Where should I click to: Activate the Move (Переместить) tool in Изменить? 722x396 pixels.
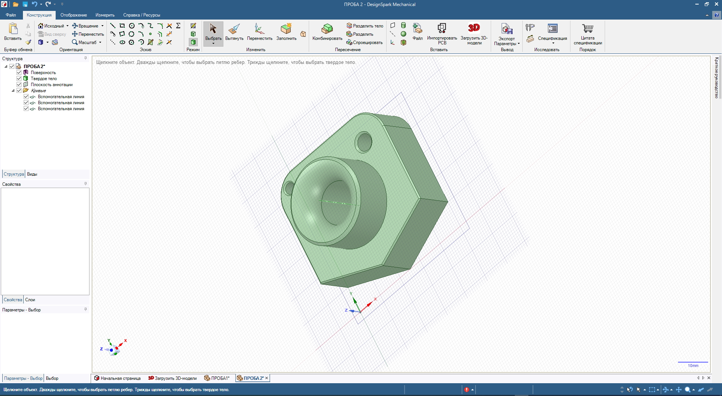coord(259,32)
